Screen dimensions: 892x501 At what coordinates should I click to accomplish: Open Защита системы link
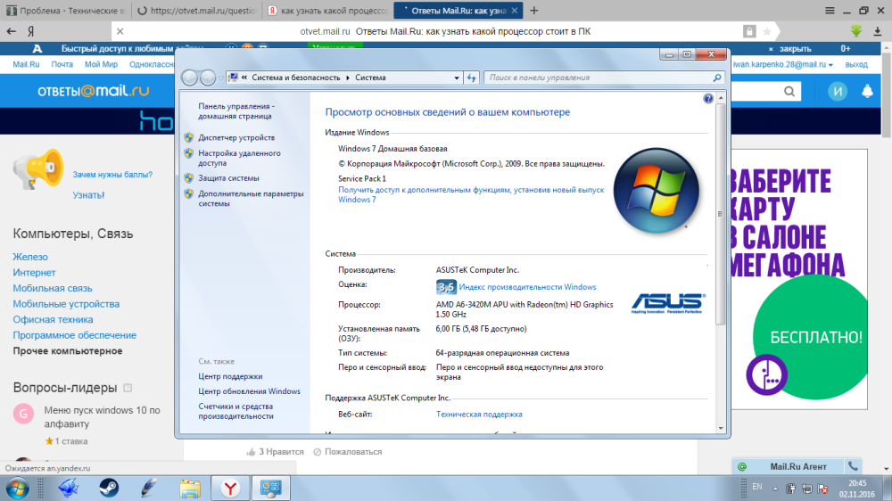pos(228,178)
